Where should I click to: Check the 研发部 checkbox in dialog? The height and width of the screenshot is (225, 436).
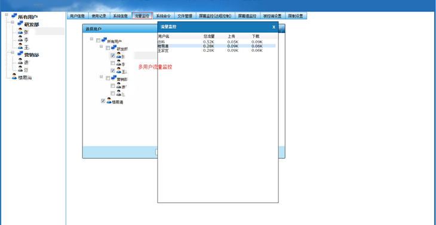[108, 48]
